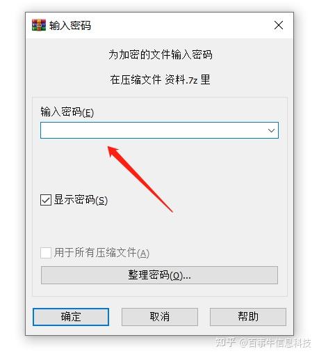This screenshot has width=319, height=356.
Task: Click the 输入密码(E) field label
Action: (67, 112)
